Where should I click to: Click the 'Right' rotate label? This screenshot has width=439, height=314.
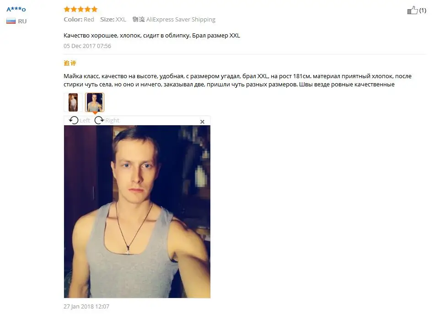tap(112, 120)
